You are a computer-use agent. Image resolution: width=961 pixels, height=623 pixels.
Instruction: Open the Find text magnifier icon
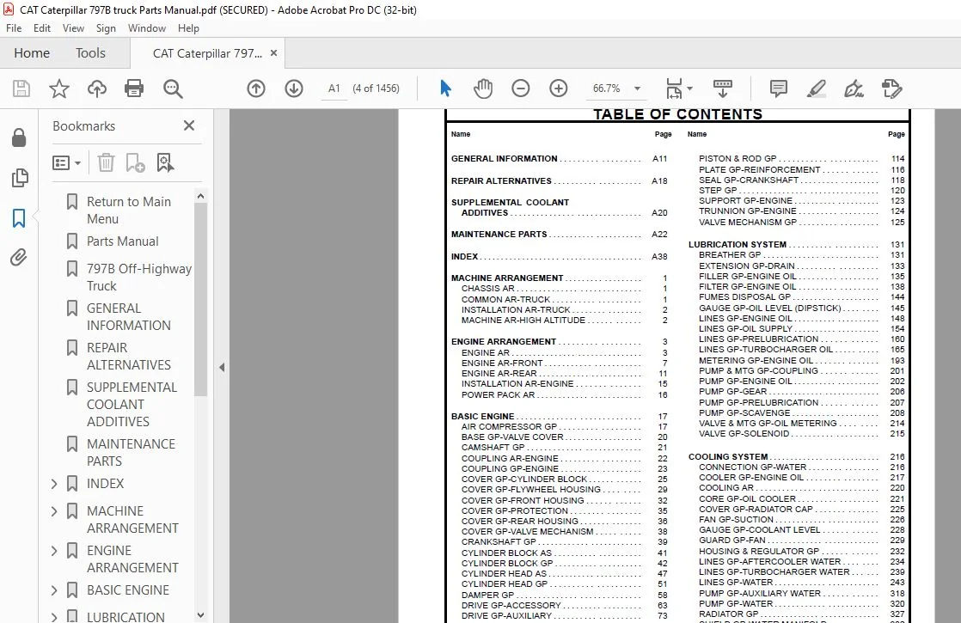[x=173, y=89]
